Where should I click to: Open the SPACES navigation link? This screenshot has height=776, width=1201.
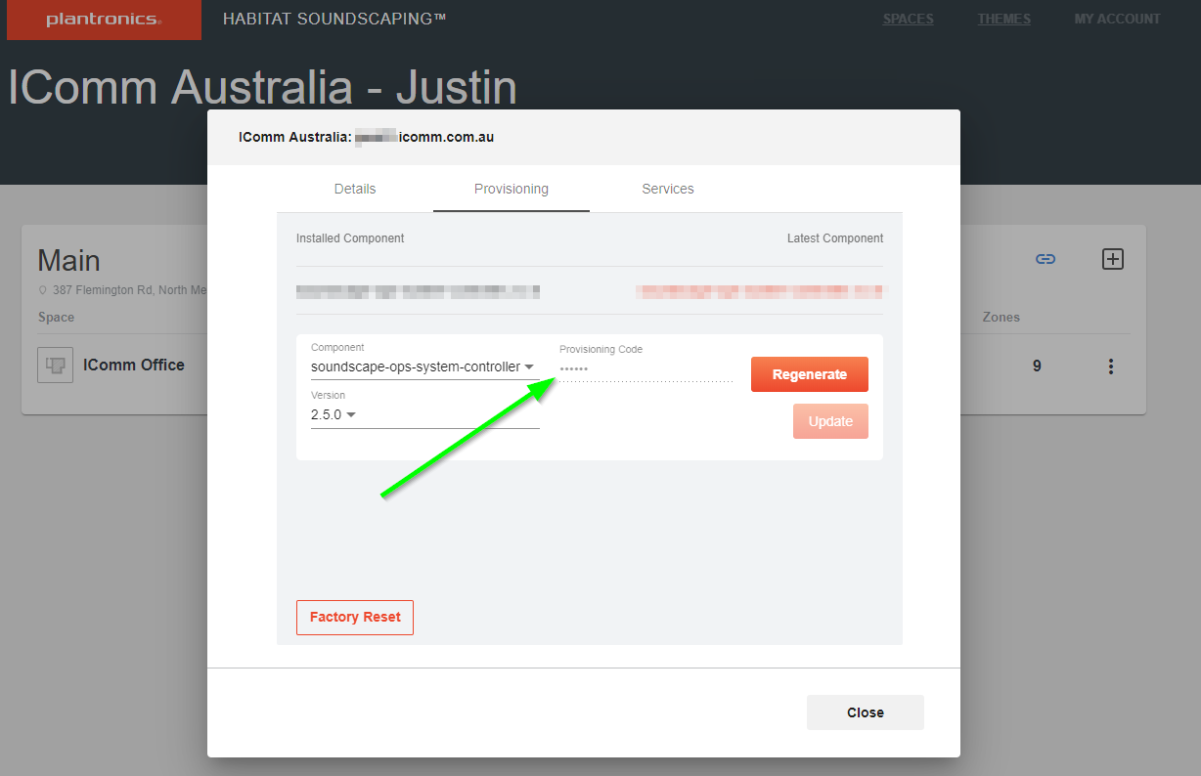click(908, 19)
